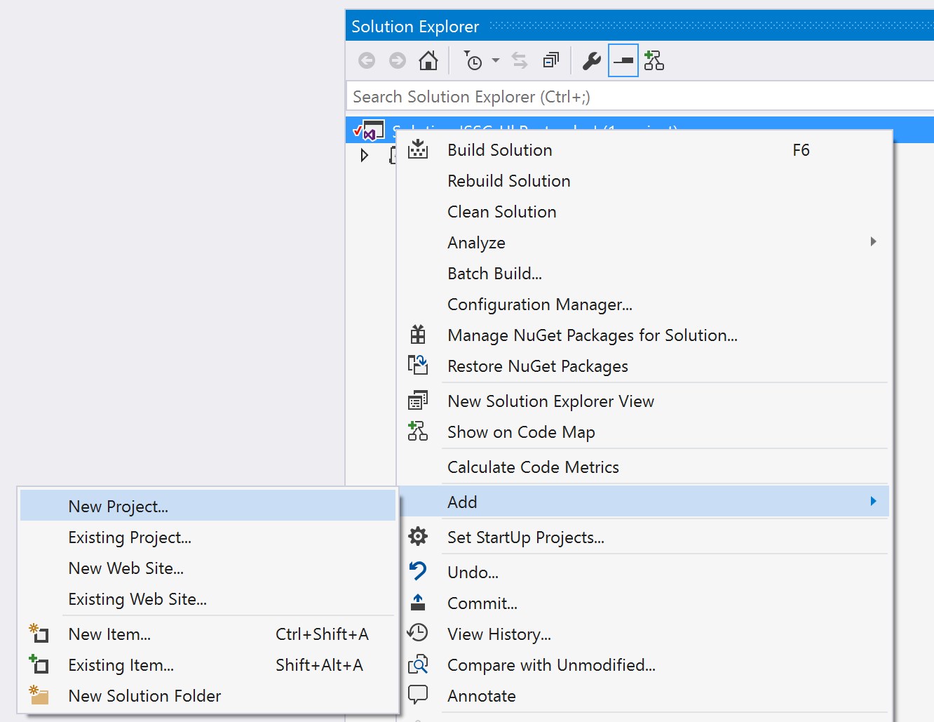934x722 pixels.
Task: Click the code map icon in the toolbar
Action: pyautogui.click(x=654, y=61)
